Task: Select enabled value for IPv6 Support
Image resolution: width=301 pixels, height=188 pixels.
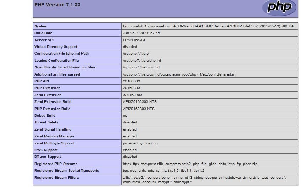Action: coord(130,150)
